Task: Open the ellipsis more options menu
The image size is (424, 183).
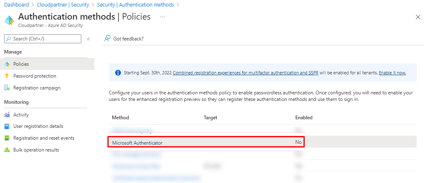Action: click(163, 17)
